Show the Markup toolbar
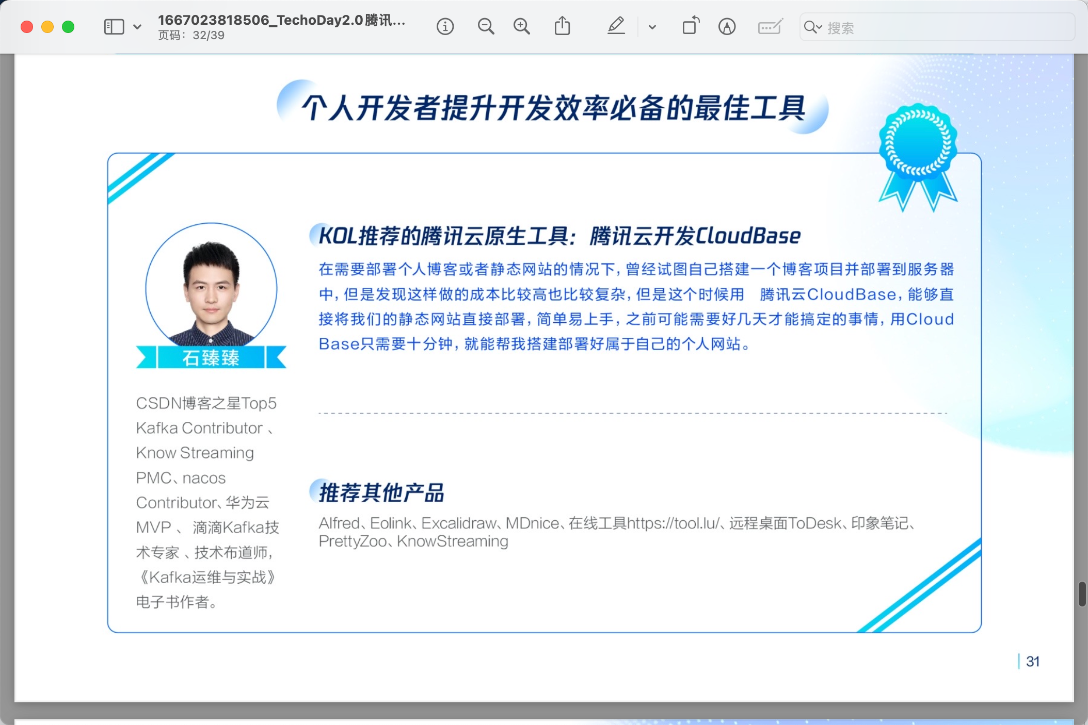This screenshot has height=725, width=1088. pyautogui.click(x=727, y=27)
